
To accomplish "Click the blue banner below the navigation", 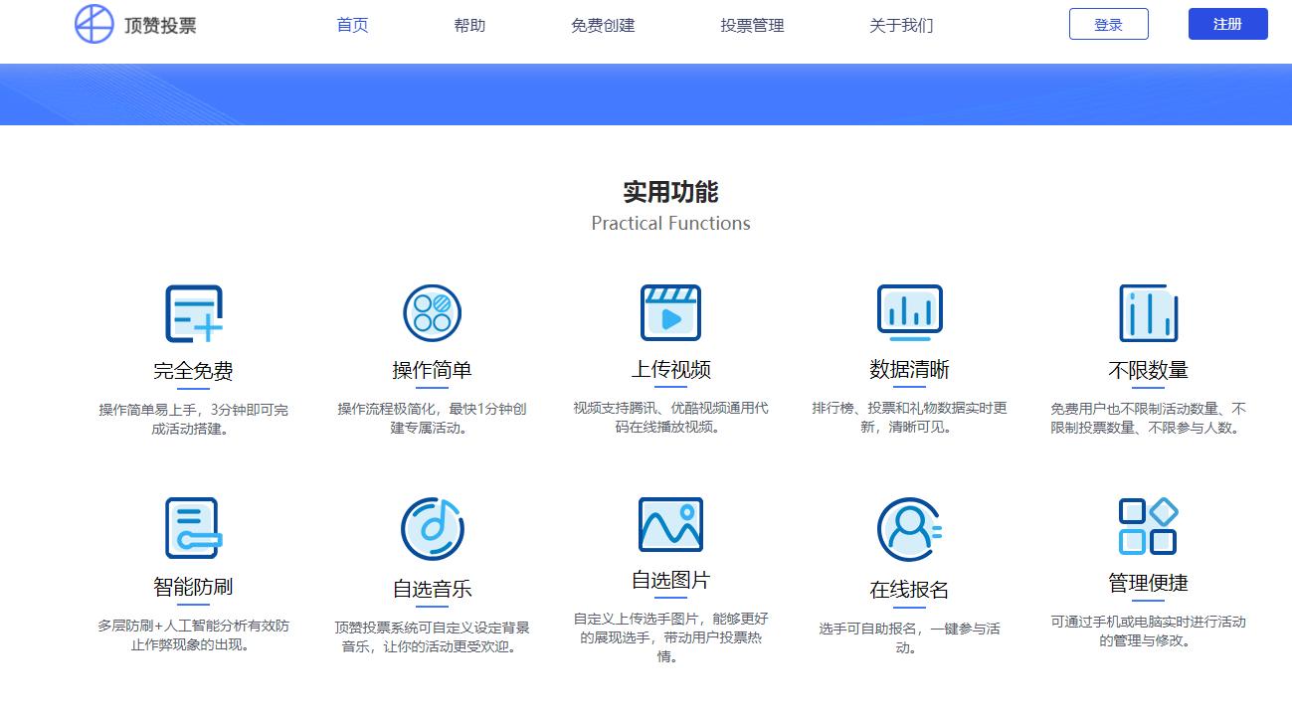I will (x=646, y=94).
